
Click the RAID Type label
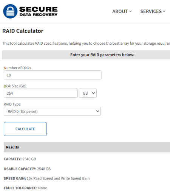[12, 104]
